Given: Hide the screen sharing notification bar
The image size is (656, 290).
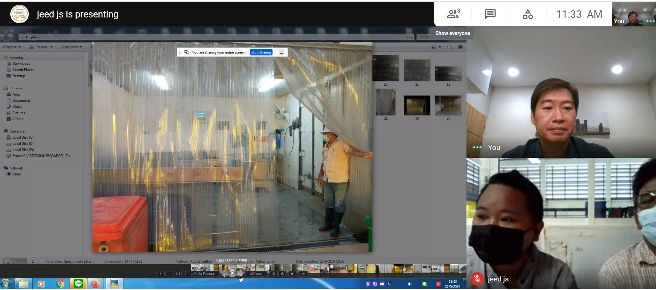Looking at the screenshot, I should (x=281, y=52).
